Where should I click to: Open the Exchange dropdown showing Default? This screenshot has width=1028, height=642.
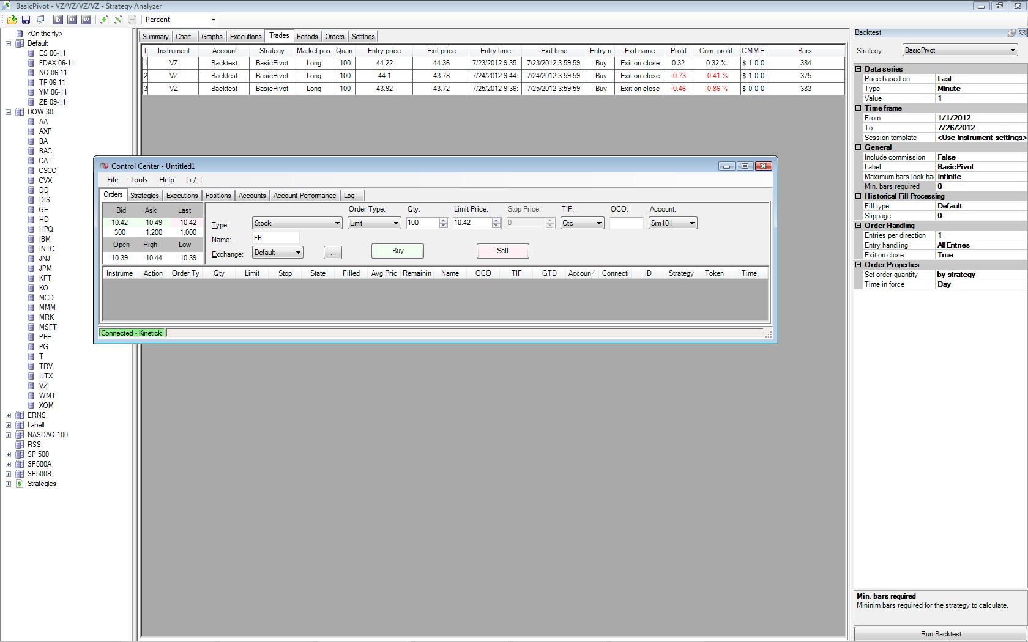pos(298,253)
